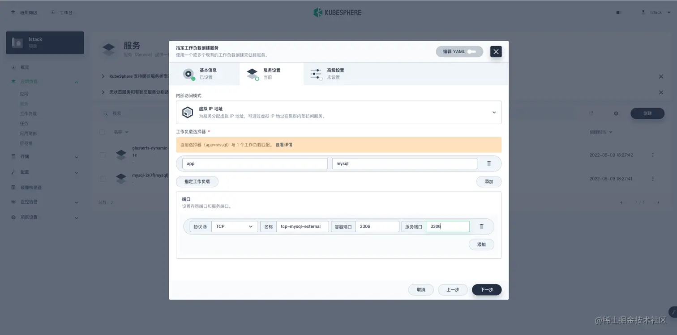Toggle the select-all checkbox in table header

pos(103,132)
